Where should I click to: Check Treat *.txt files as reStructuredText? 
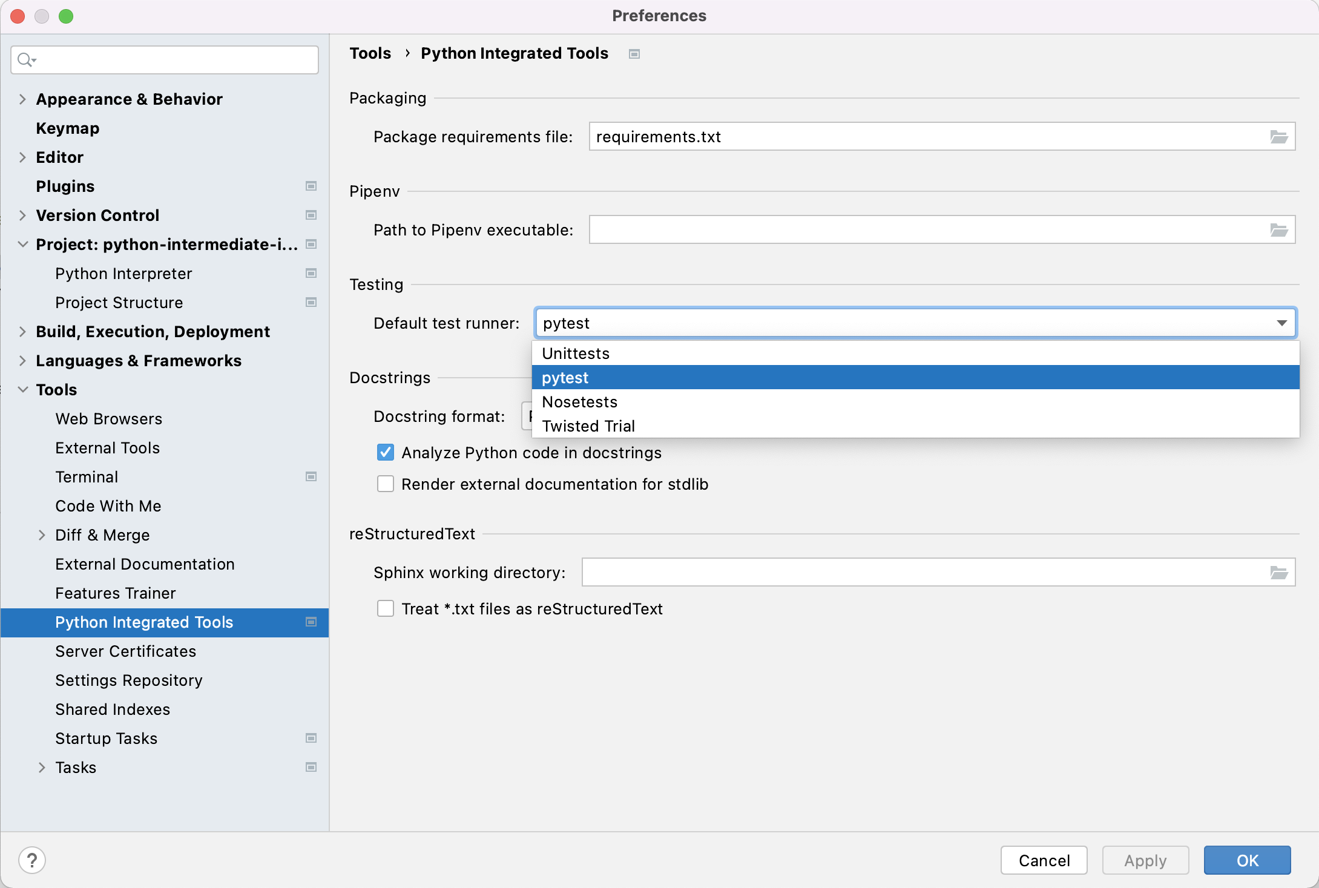click(386, 608)
